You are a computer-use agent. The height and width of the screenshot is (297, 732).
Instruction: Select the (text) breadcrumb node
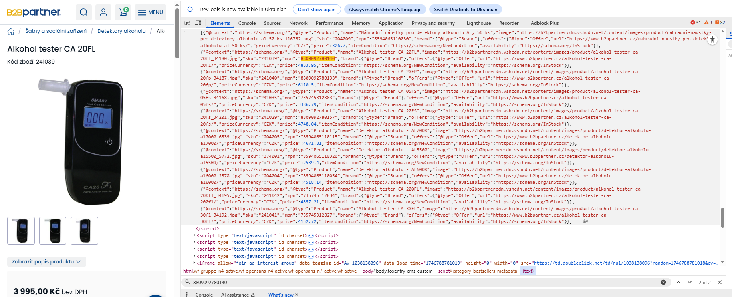pyautogui.click(x=528, y=271)
